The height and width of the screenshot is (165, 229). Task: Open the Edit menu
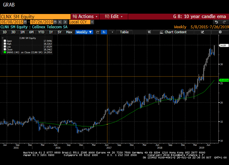[x=114, y=16]
